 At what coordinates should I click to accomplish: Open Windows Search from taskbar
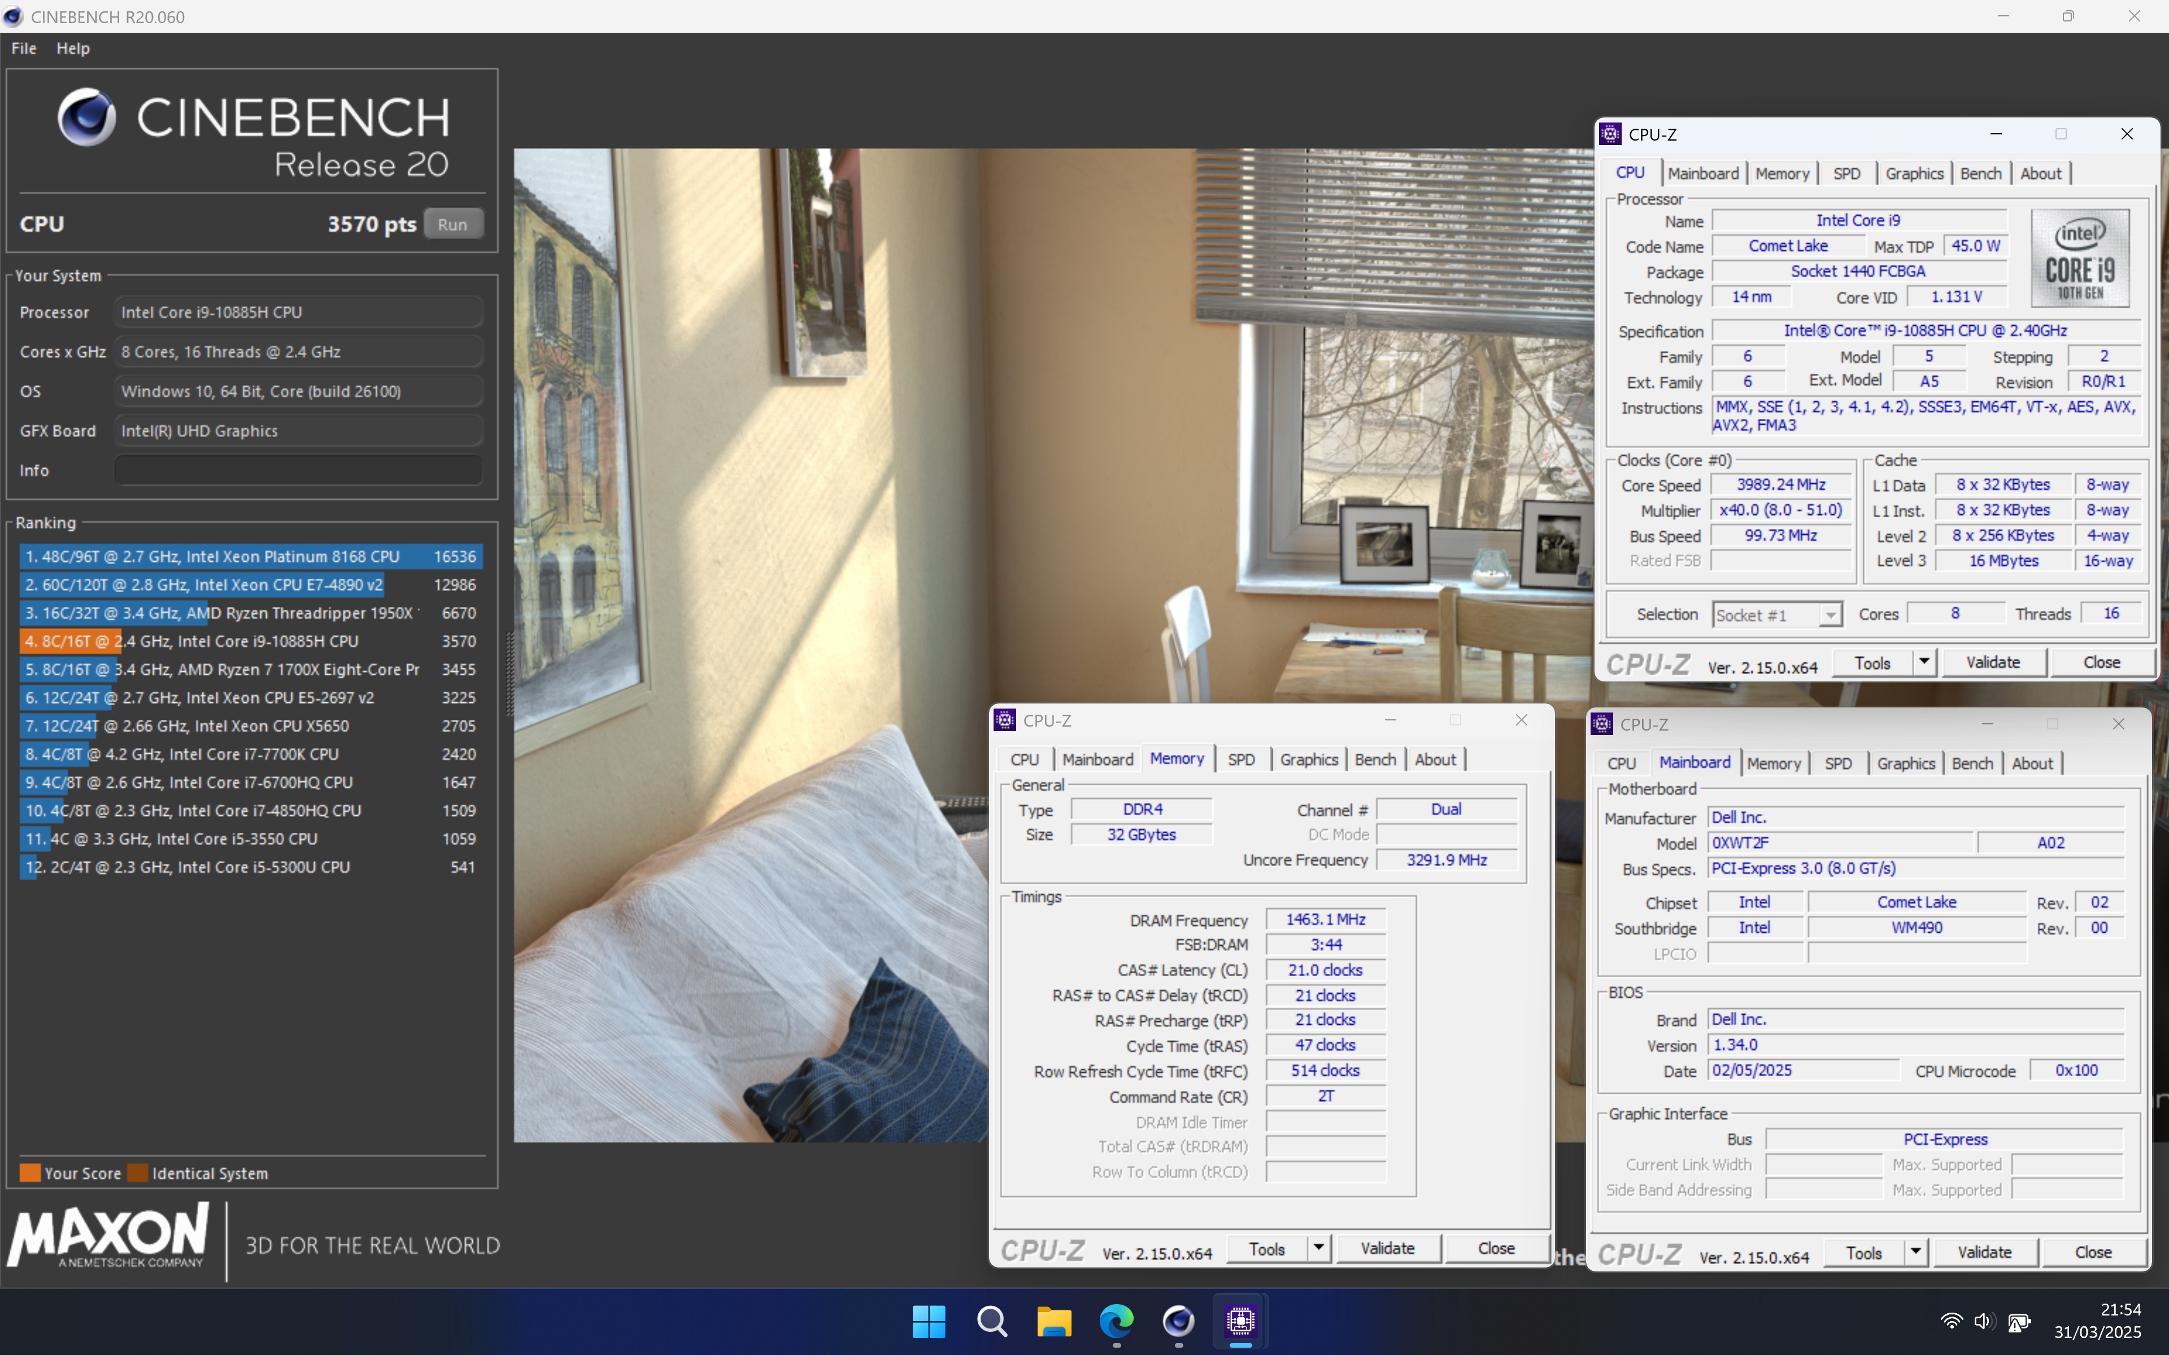991,1321
